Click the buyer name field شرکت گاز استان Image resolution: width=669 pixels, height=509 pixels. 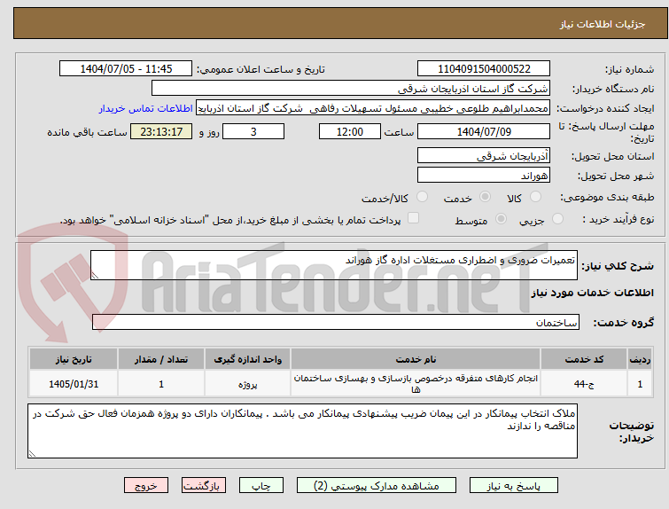pos(351,89)
